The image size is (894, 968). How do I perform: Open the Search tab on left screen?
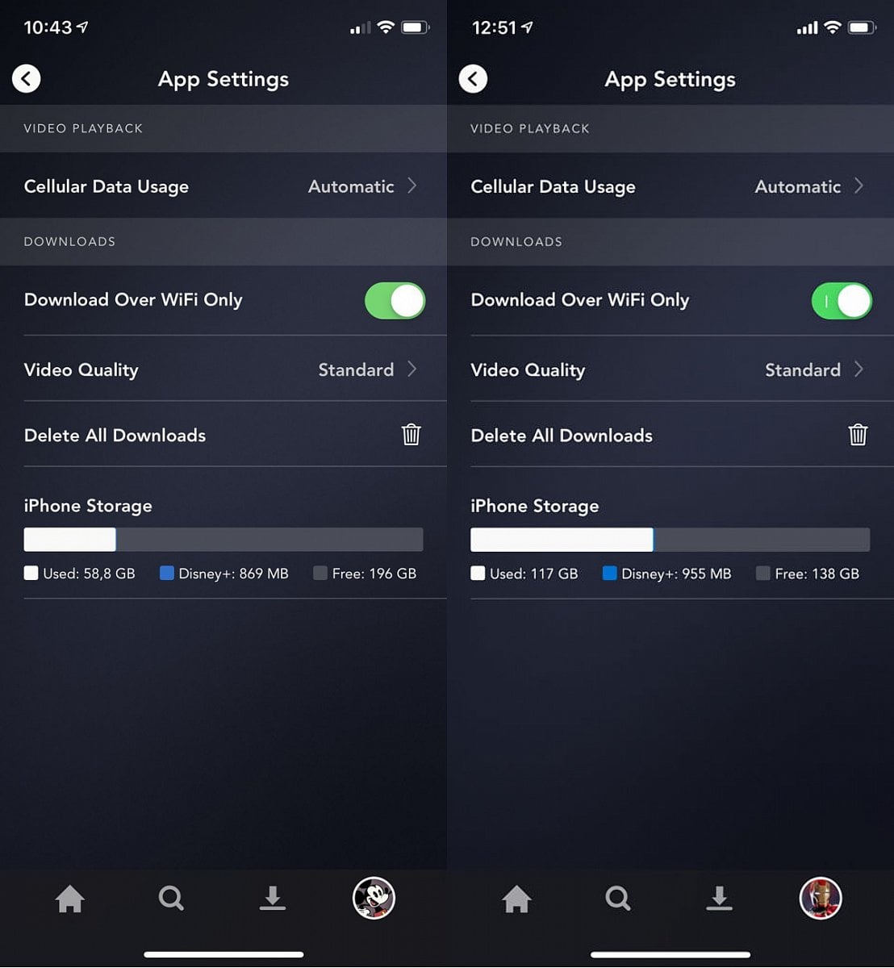point(171,898)
